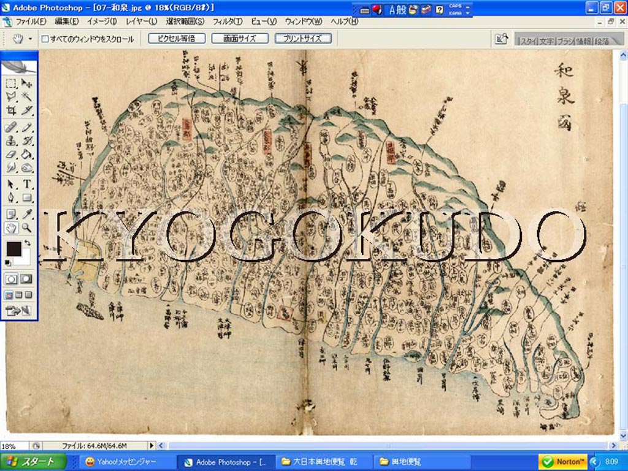This screenshot has width=628, height=471.
Task: Open ブラシ tab in palette well
Action: pyautogui.click(x=565, y=41)
